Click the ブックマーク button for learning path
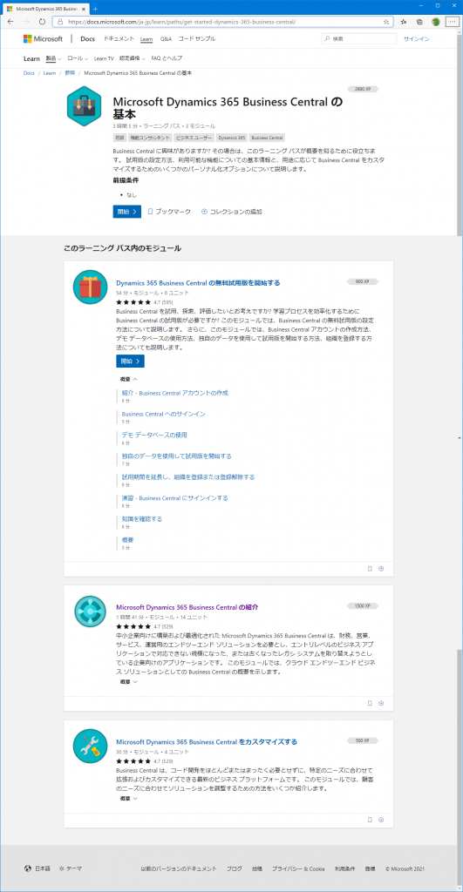 [169, 212]
